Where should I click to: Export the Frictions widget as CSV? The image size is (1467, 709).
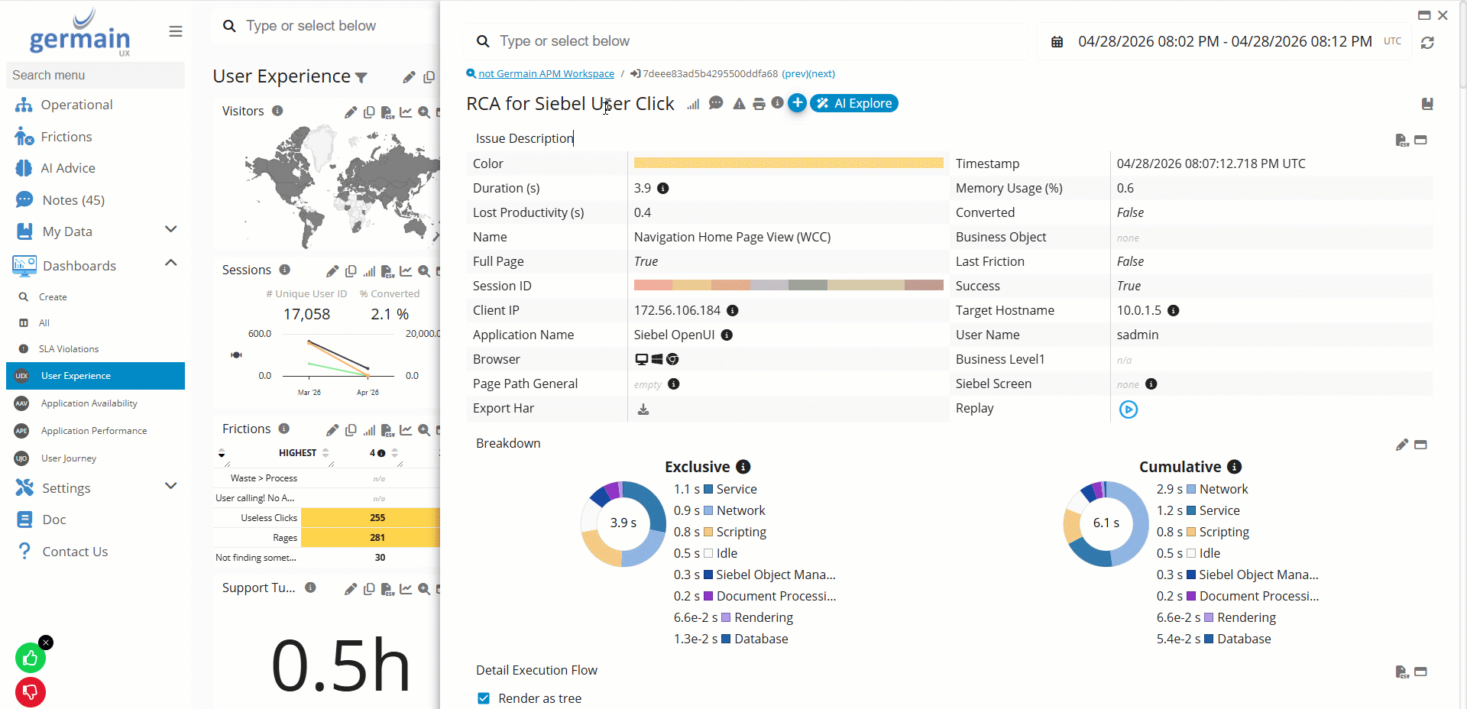pos(387,430)
